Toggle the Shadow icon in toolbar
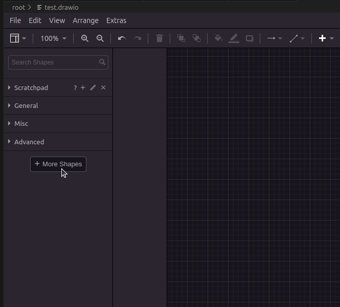The width and height of the screenshot is (340, 307). coord(250,38)
